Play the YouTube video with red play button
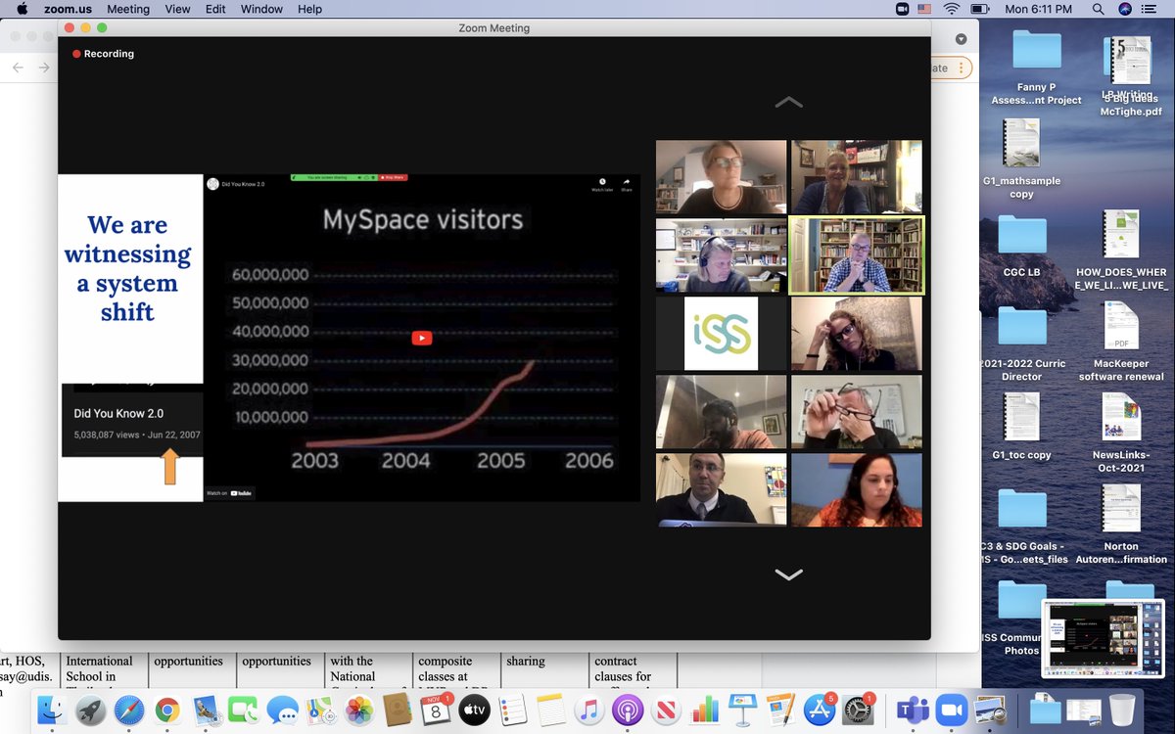The height and width of the screenshot is (734, 1175). click(421, 338)
